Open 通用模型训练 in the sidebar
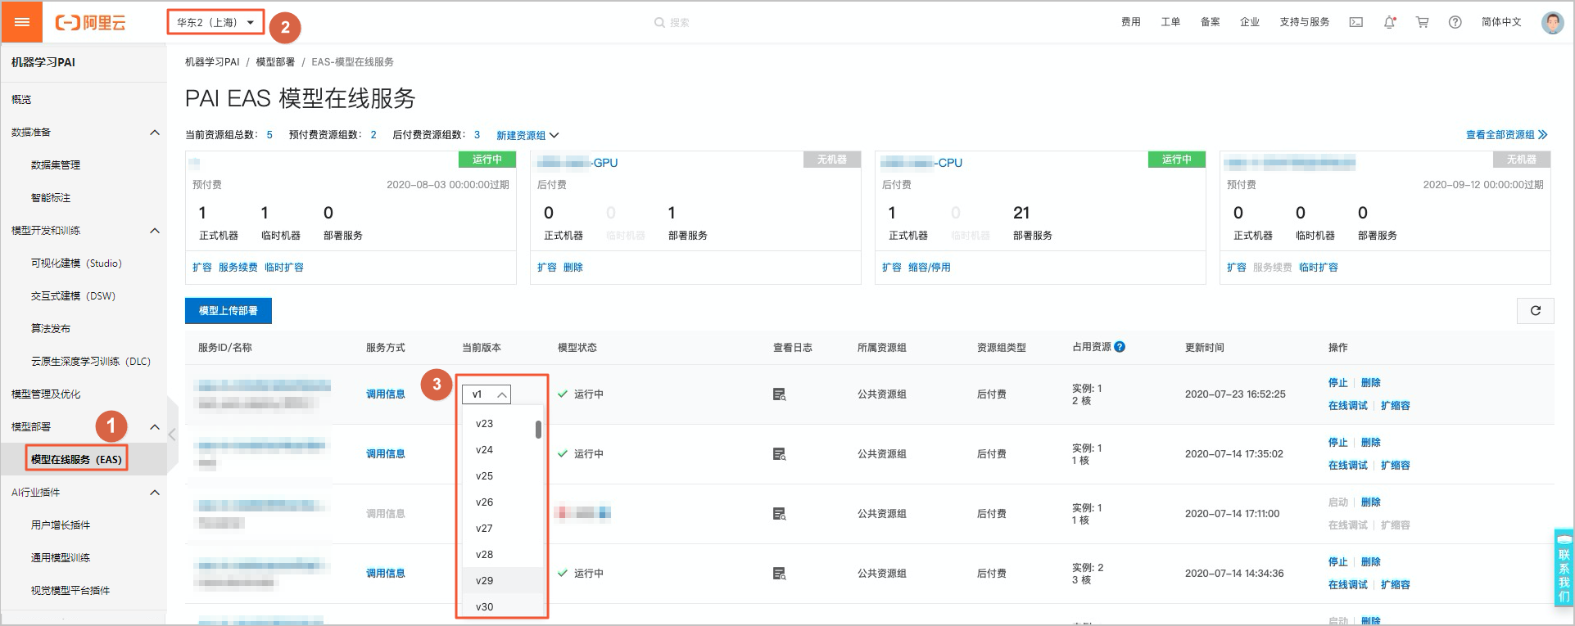Screen dimensions: 1575x626 (61, 558)
